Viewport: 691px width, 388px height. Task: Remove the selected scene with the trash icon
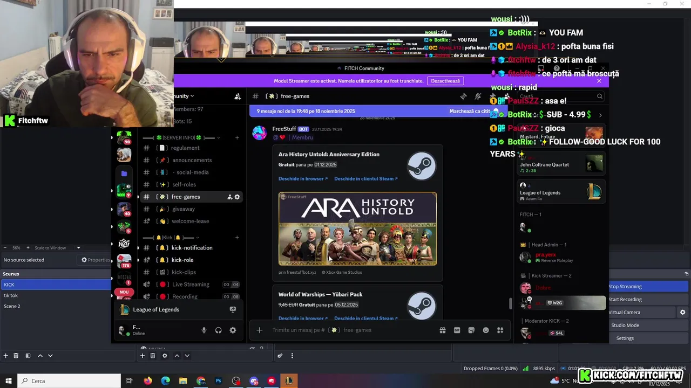(x=16, y=356)
